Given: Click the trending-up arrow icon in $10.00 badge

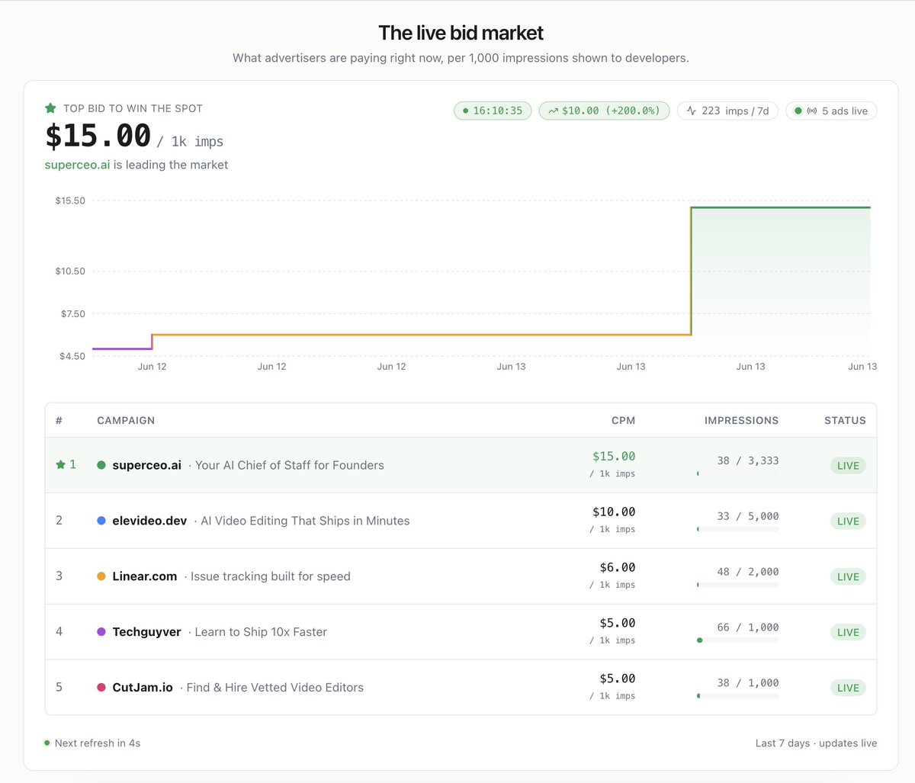Looking at the screenshot, I should pyautogui.click(x=553, y=111).
